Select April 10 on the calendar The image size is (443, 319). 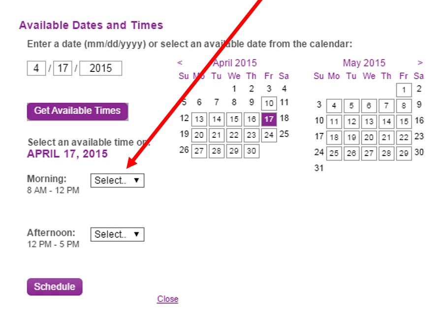tap(269, 104)
